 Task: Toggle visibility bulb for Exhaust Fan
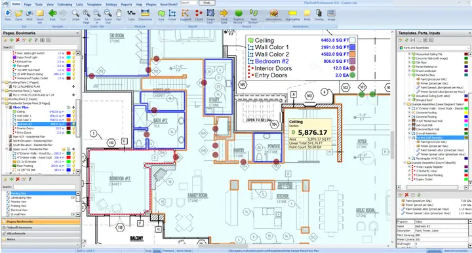pos(73,62)
